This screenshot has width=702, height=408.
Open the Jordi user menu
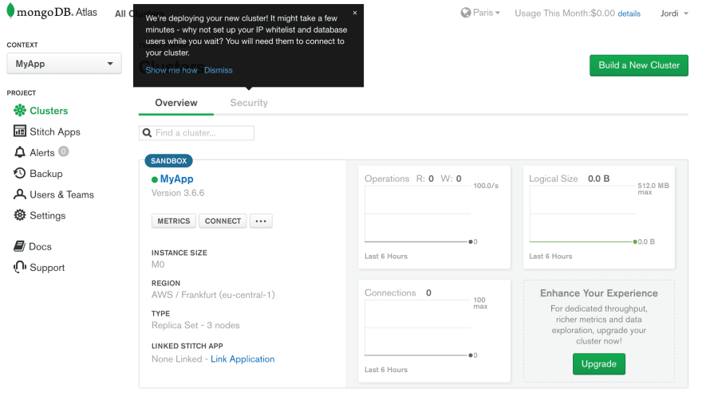[x=674, y=14]
